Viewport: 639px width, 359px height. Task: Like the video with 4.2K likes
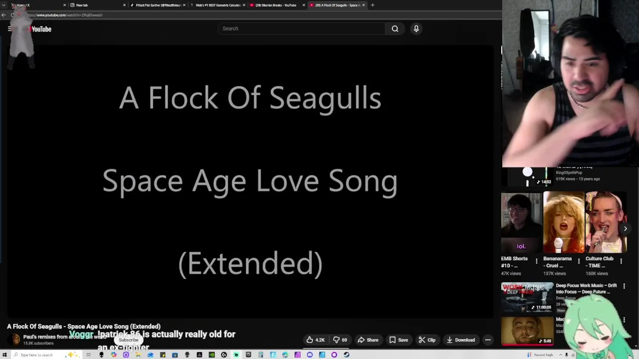point(316,340)
